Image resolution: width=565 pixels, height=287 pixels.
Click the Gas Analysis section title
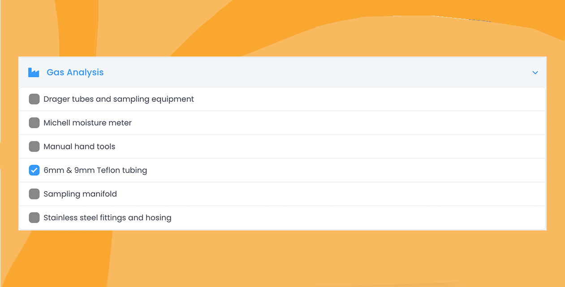point(75,72)
